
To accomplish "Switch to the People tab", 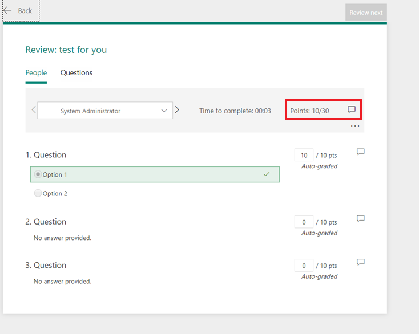I will click(36, 72).
